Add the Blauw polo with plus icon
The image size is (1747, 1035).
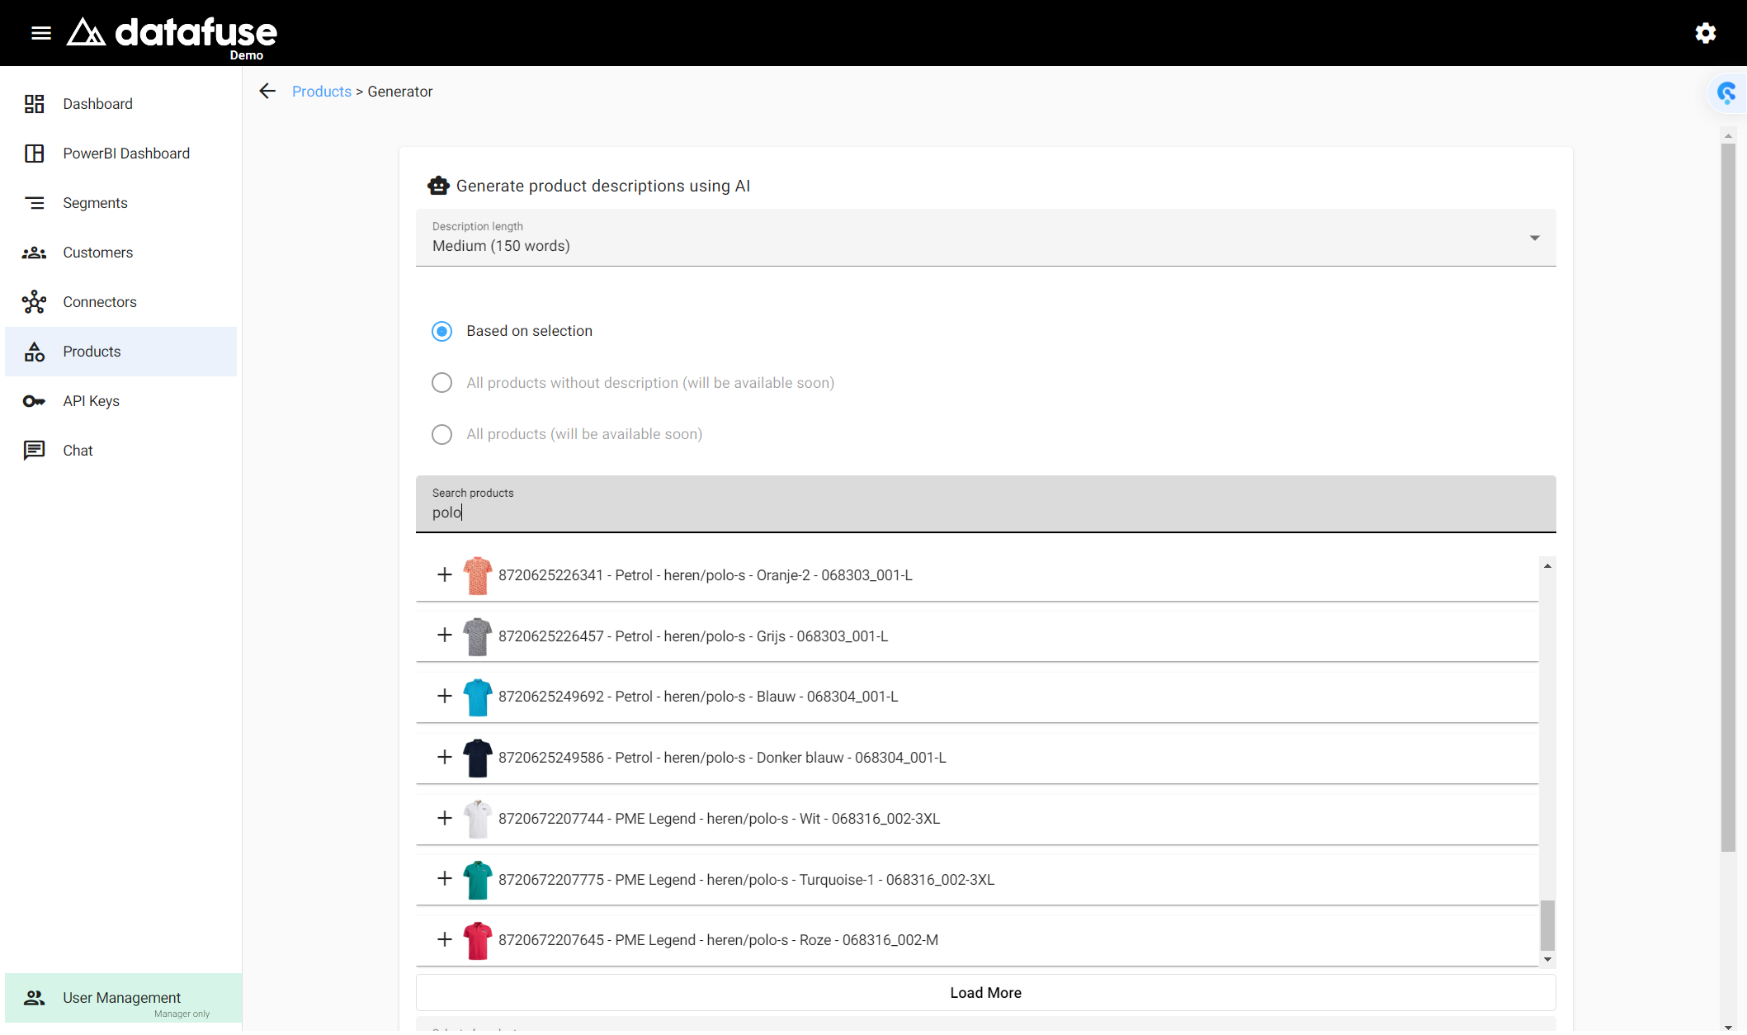pos(445,696)
